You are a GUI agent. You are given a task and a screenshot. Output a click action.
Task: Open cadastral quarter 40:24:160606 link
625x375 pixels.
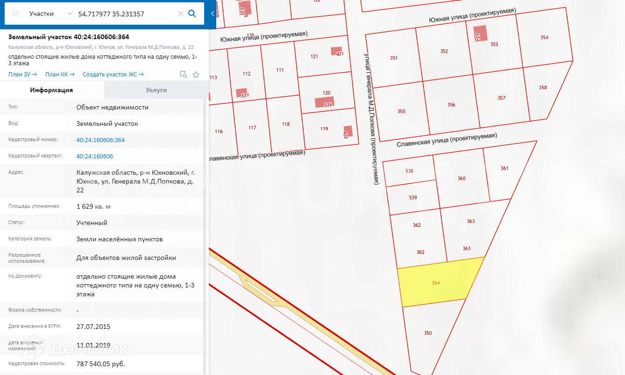click(x=94, y=157)
